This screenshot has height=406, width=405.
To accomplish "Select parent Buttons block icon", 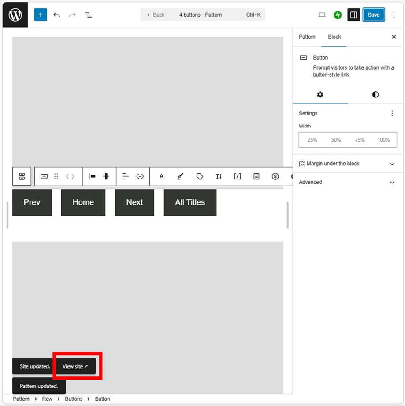I will click(22, 176).
